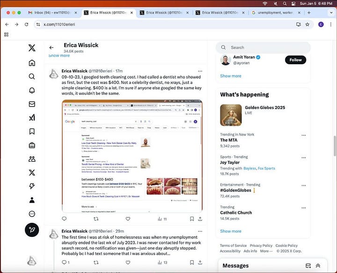
Task: Bookmark this page with star icon
Action: (x=308, y=24)
